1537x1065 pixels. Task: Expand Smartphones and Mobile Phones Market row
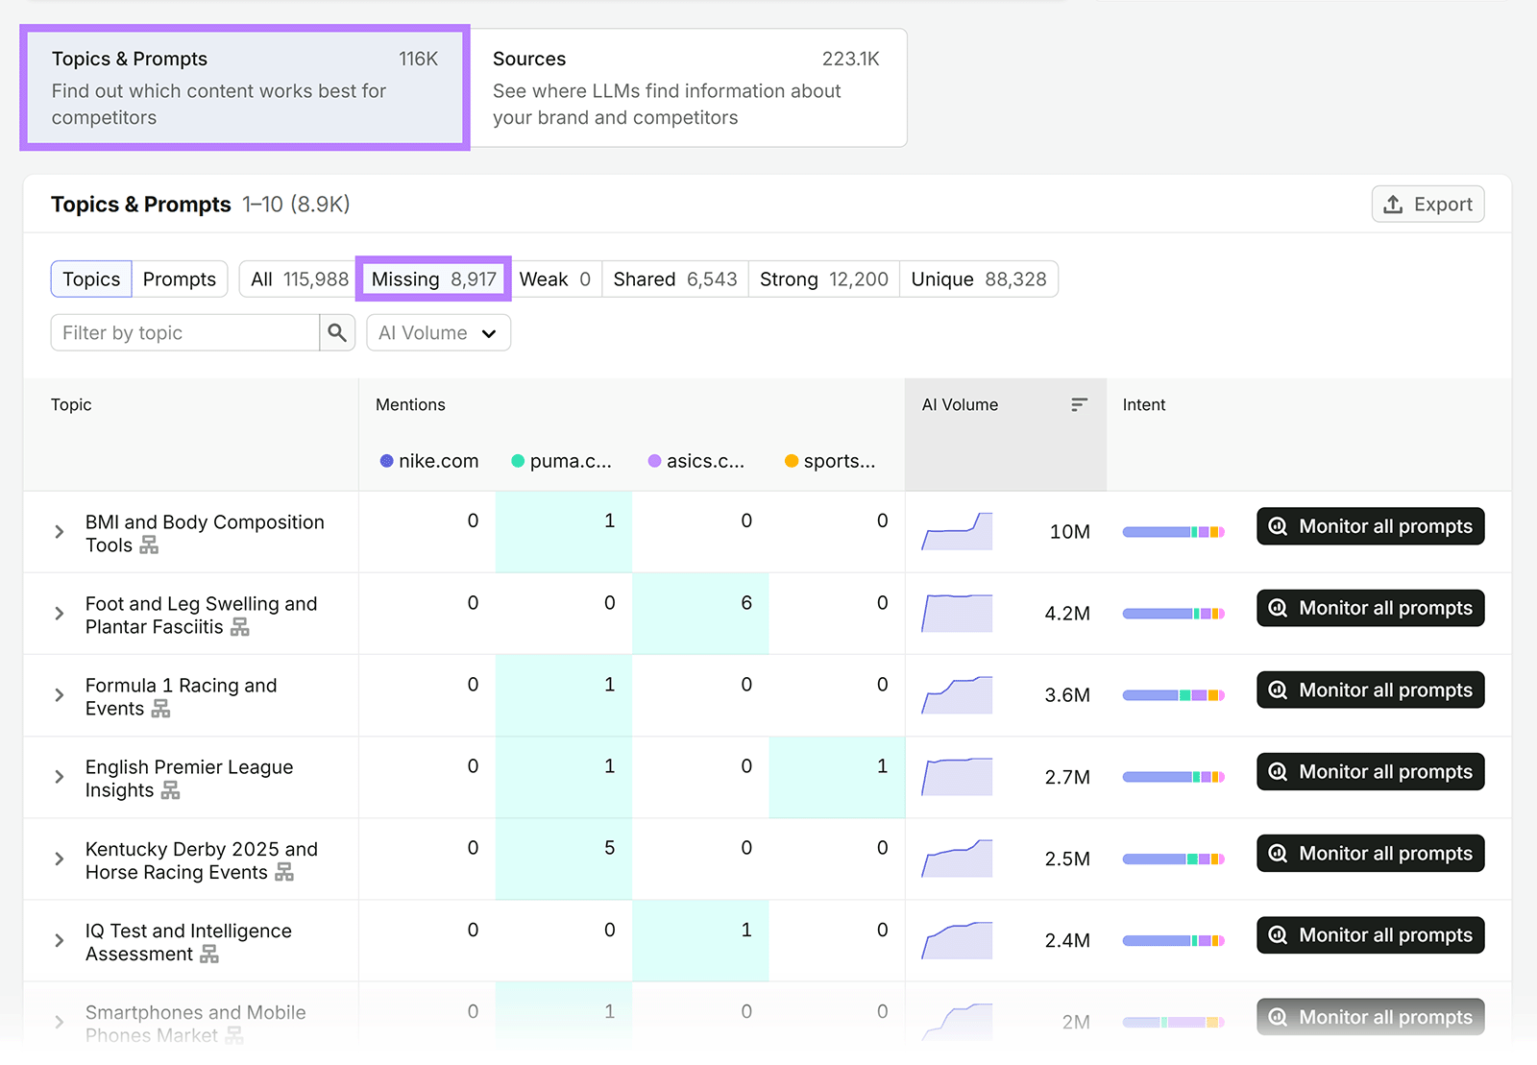(x=60, y=1022)
